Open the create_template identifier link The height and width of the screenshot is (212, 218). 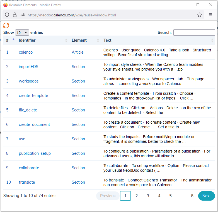[x=33, y=96]
